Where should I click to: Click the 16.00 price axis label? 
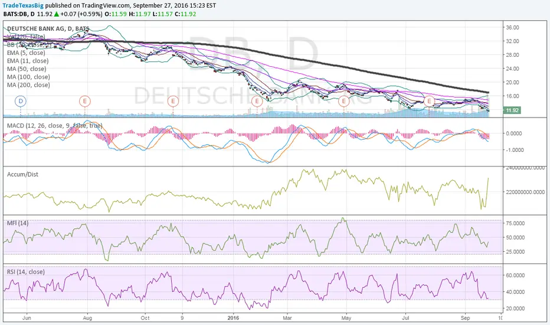pyautogui.click(x=512, y=96)
